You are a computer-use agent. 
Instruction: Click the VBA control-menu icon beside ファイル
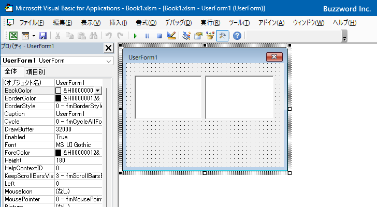click(x=10, y=23)
